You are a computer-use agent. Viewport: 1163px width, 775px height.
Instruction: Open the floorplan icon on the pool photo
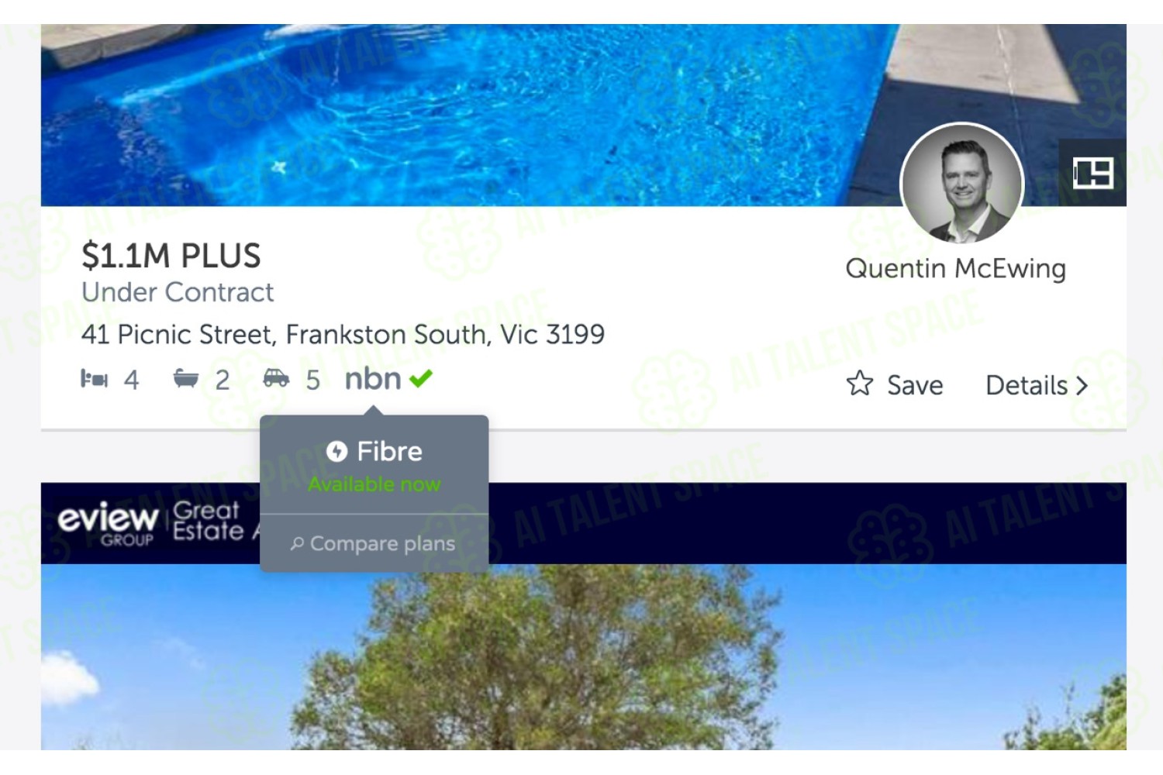click(1092, 172)
